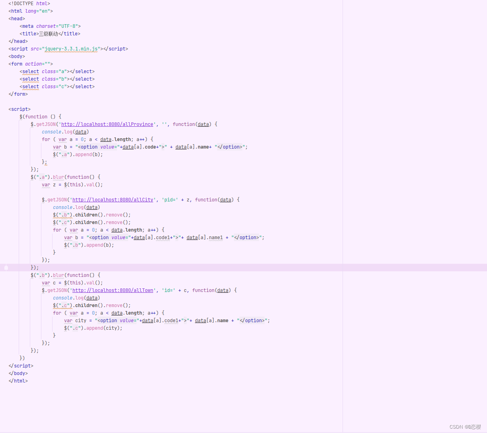487x433 pixels.
Task: Click the intention bulb icon in gutter
Action: pyautogui.click(x=6, y=268)
